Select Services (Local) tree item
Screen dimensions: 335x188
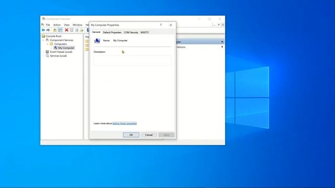58,56
